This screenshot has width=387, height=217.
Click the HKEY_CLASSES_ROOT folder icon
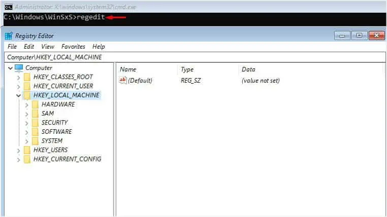pos(27,77)
